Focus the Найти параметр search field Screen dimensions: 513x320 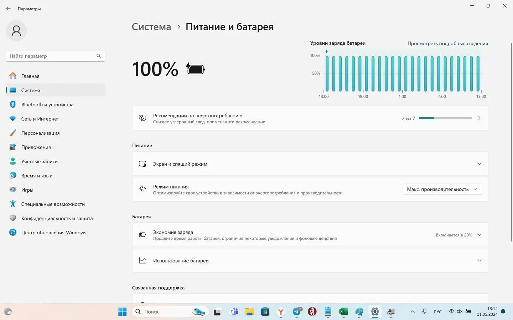pyautogui.click(x=55, y=56)
